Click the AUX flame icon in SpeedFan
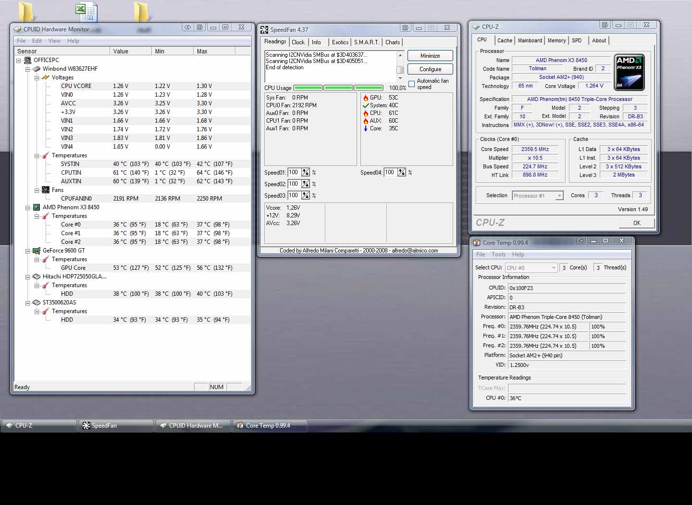The height and width of the screenshot is (505, 692). (366, 121)
